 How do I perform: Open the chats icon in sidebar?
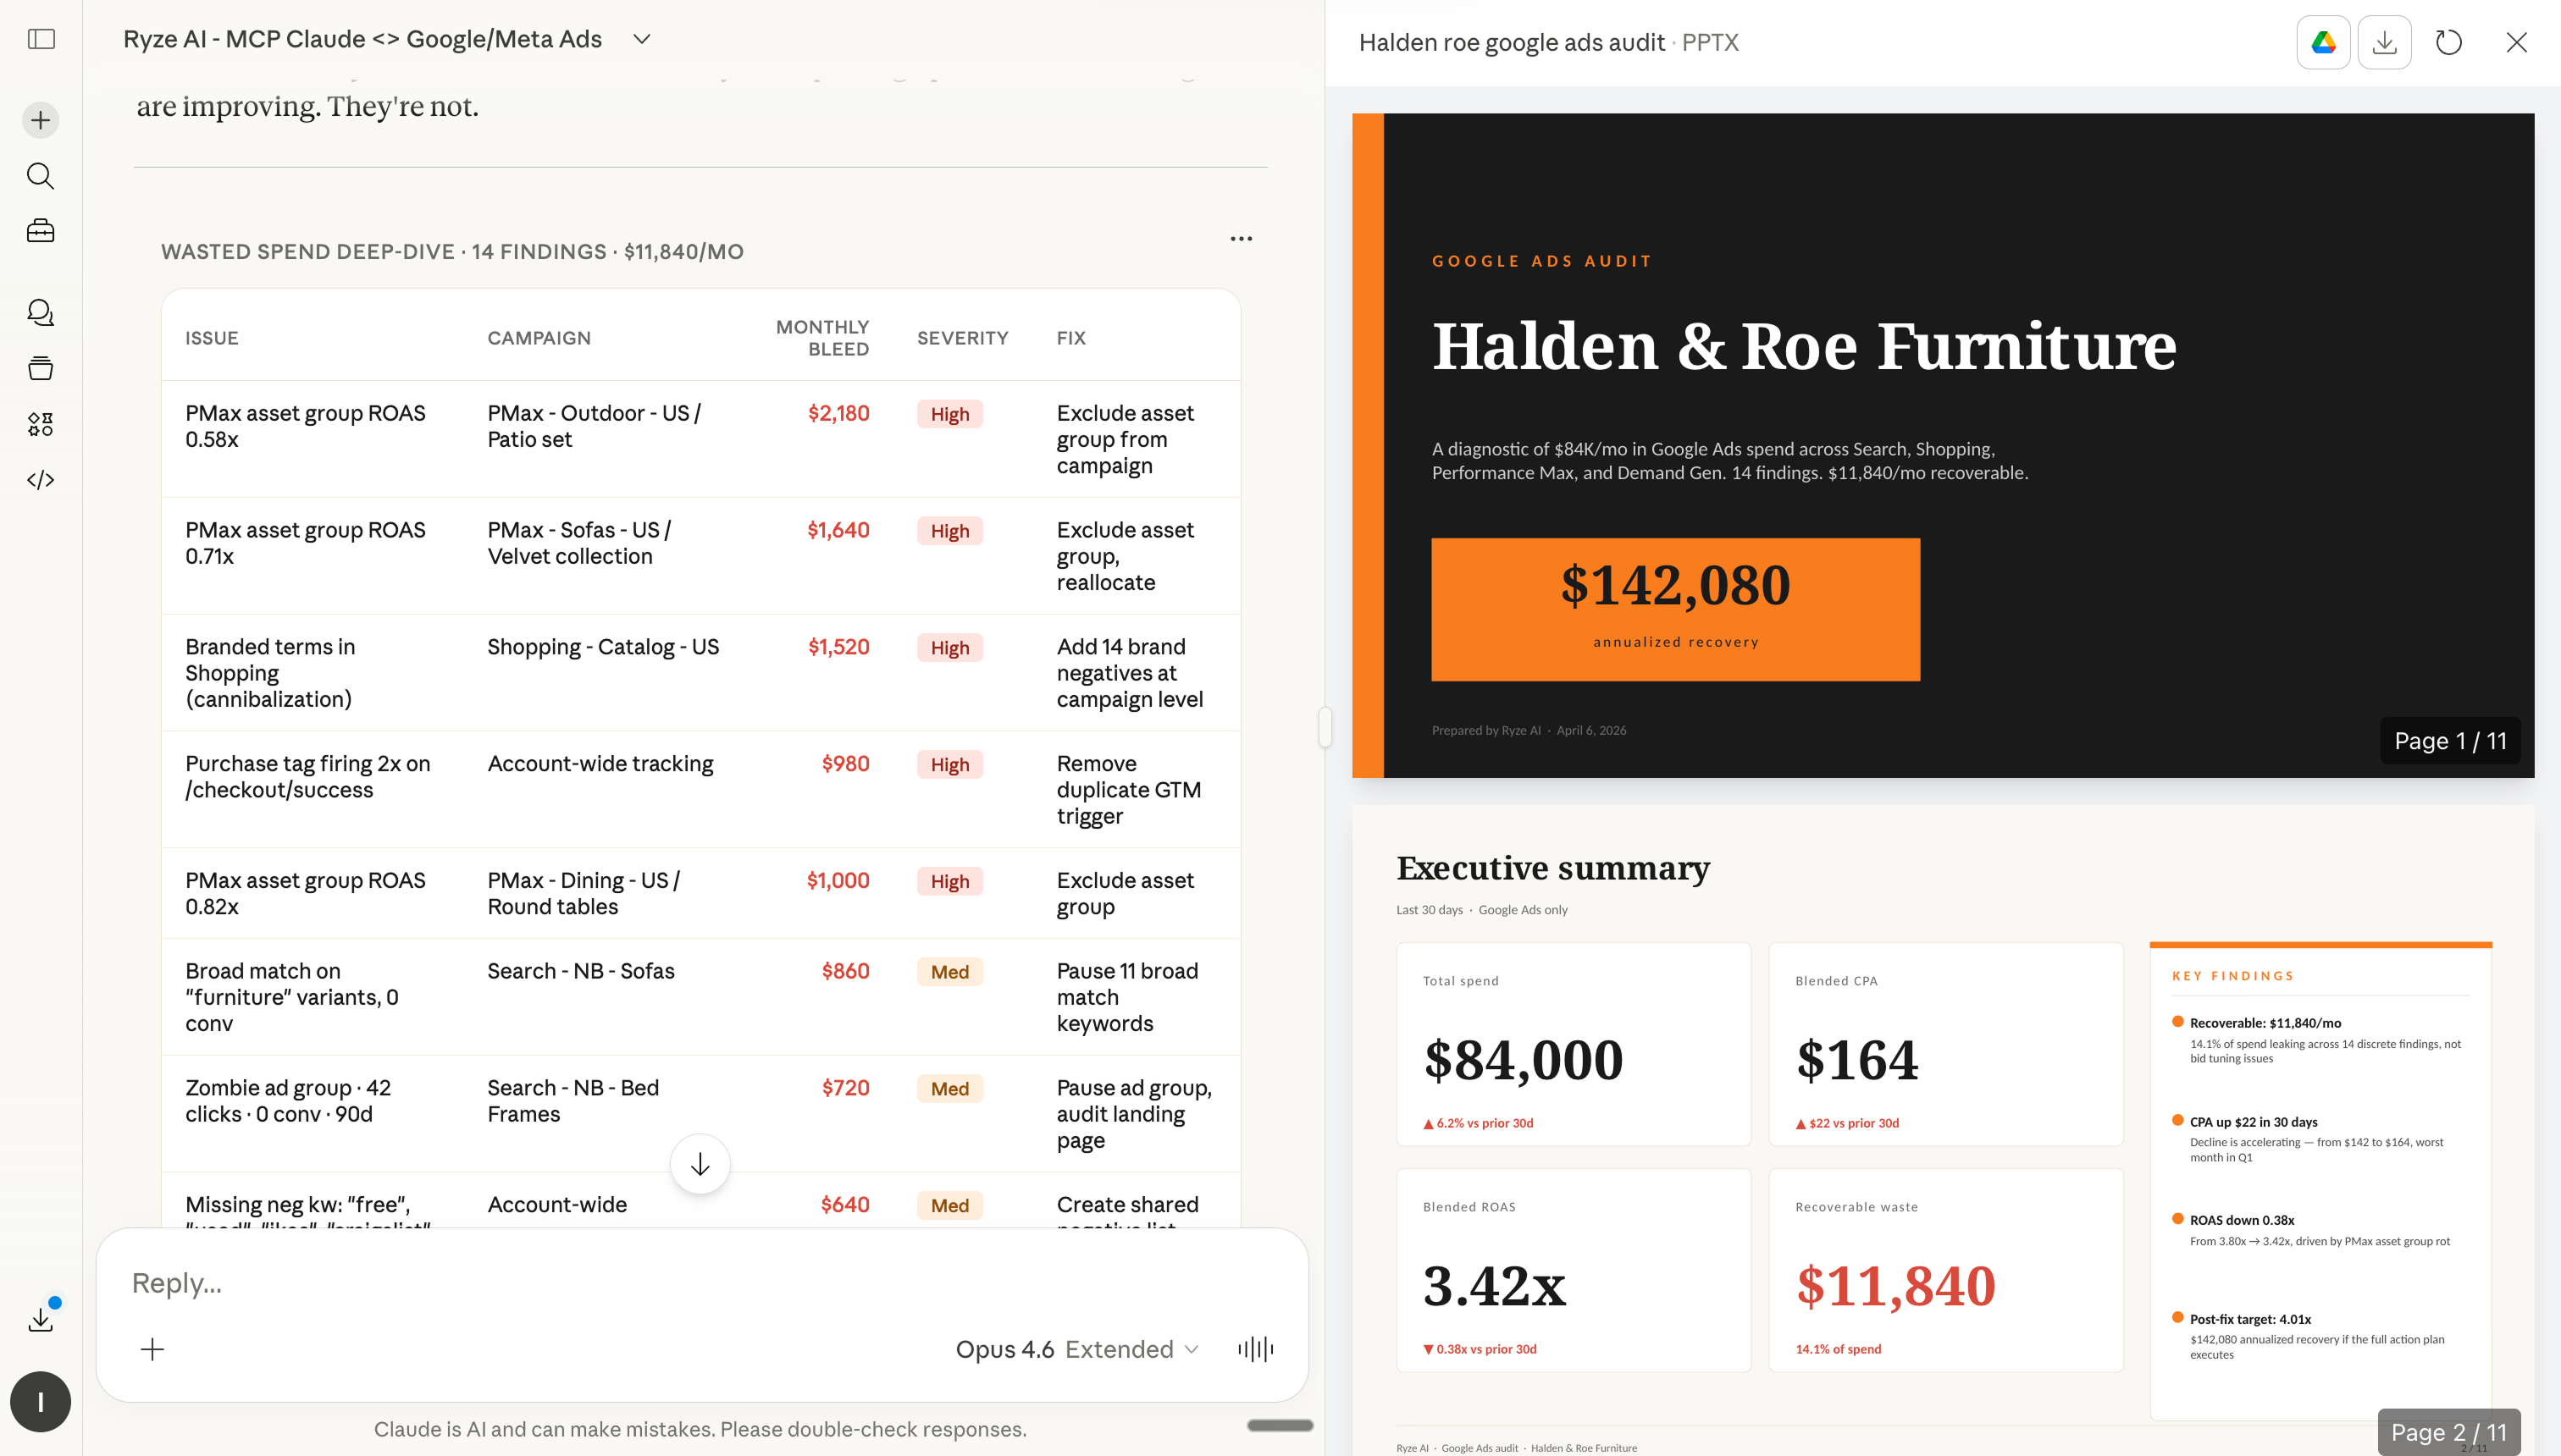click(41, 313)
